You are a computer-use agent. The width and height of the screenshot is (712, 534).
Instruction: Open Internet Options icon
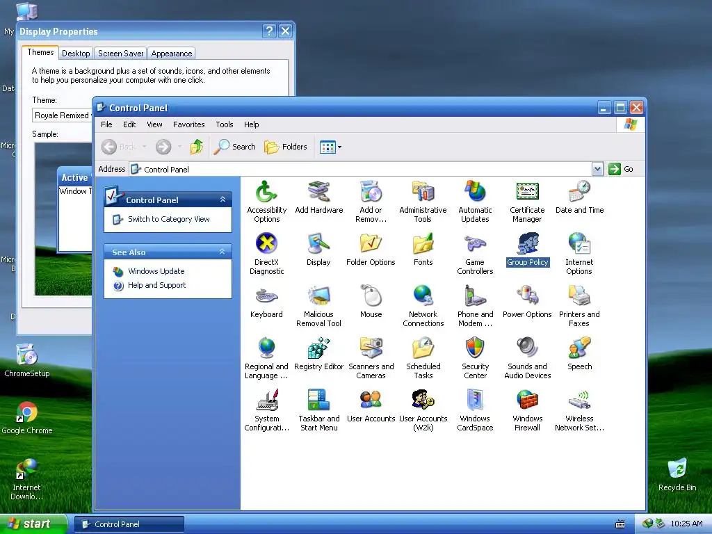579,244
